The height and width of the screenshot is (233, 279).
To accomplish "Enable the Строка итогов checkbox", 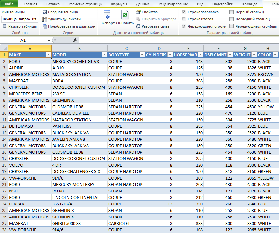I will click(x=184, y=19).
